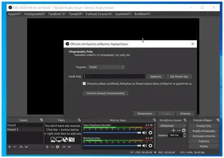The width and height of the screenshot is (224, 158).
Task: Open the Υπηρεσία Twitch service dropdown
Action: (x=106, y=67)
